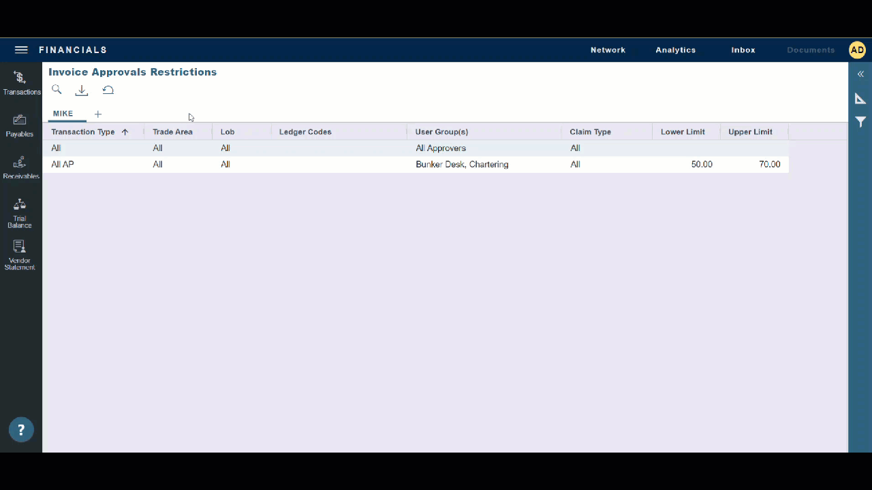Open Vendor Statement from the sidebar
The image size is (872, 490).
[20, 252]
